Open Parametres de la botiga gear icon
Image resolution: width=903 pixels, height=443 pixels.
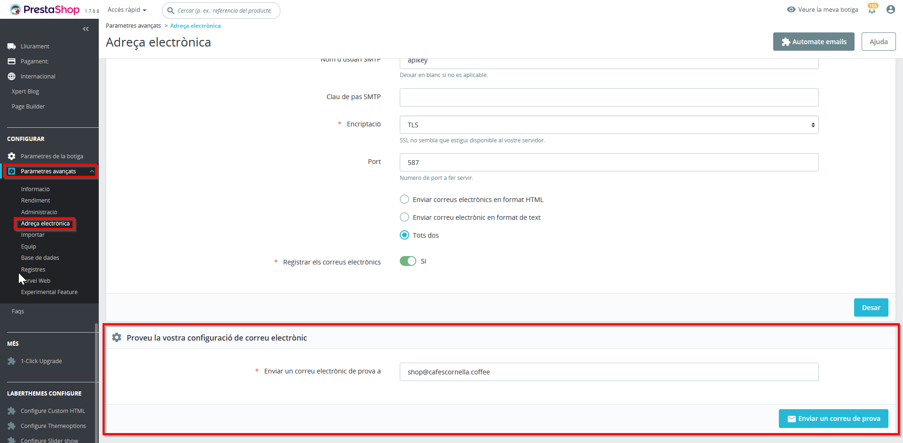(x=10, y=155)
